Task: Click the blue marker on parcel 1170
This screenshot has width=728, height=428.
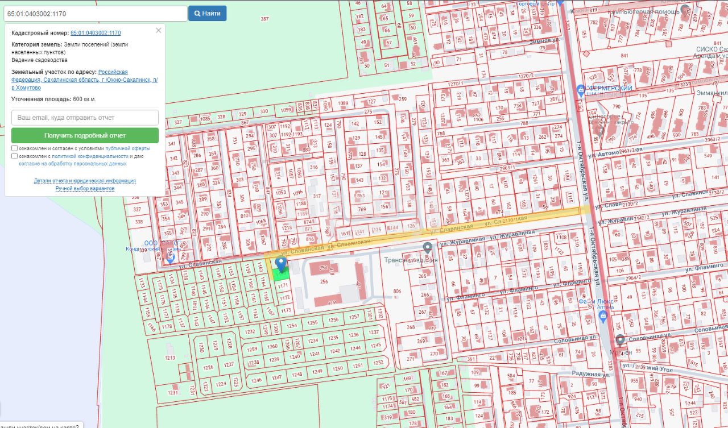Action: [x=280, y=264]
